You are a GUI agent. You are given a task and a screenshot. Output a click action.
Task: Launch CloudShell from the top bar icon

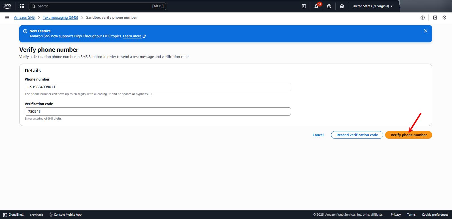(304, 6)
